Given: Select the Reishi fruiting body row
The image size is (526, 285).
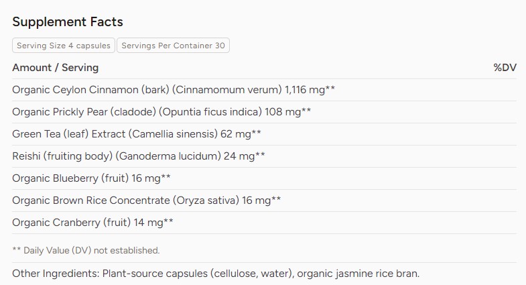Looking at the screenshot, I should 265,156.
